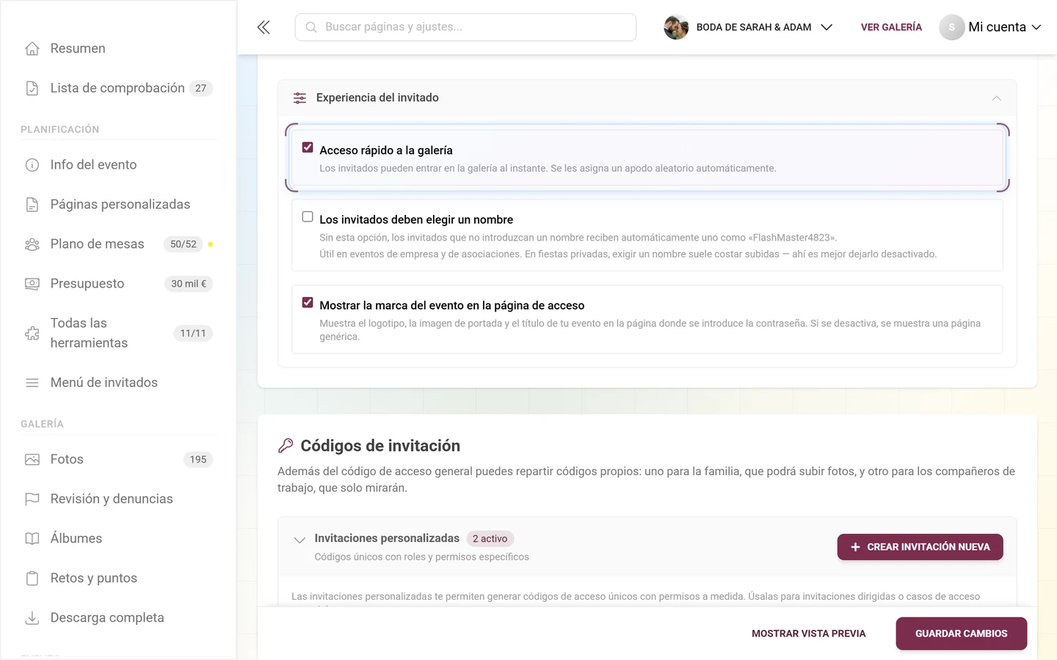Check Los invitados deben elegir un nombre
Screen dimensions: 1057x660
[308, 217]
